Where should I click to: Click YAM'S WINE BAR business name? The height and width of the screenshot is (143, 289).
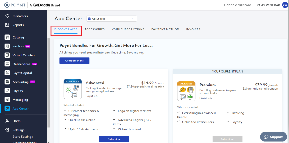coord(268,5)
